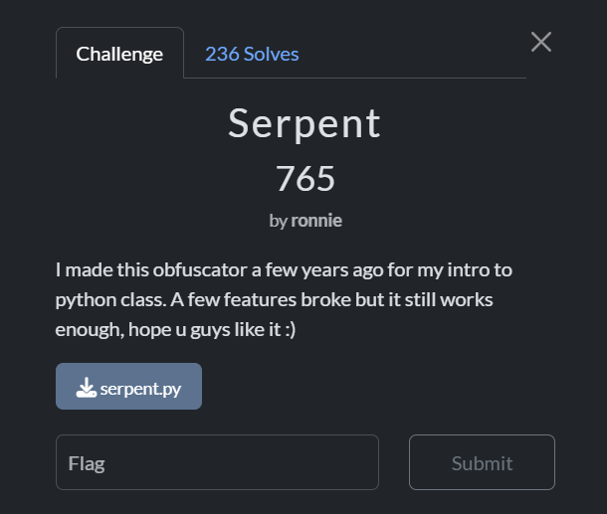Download the serpent.py file
The image size is (607, 514).
(129, 387)
